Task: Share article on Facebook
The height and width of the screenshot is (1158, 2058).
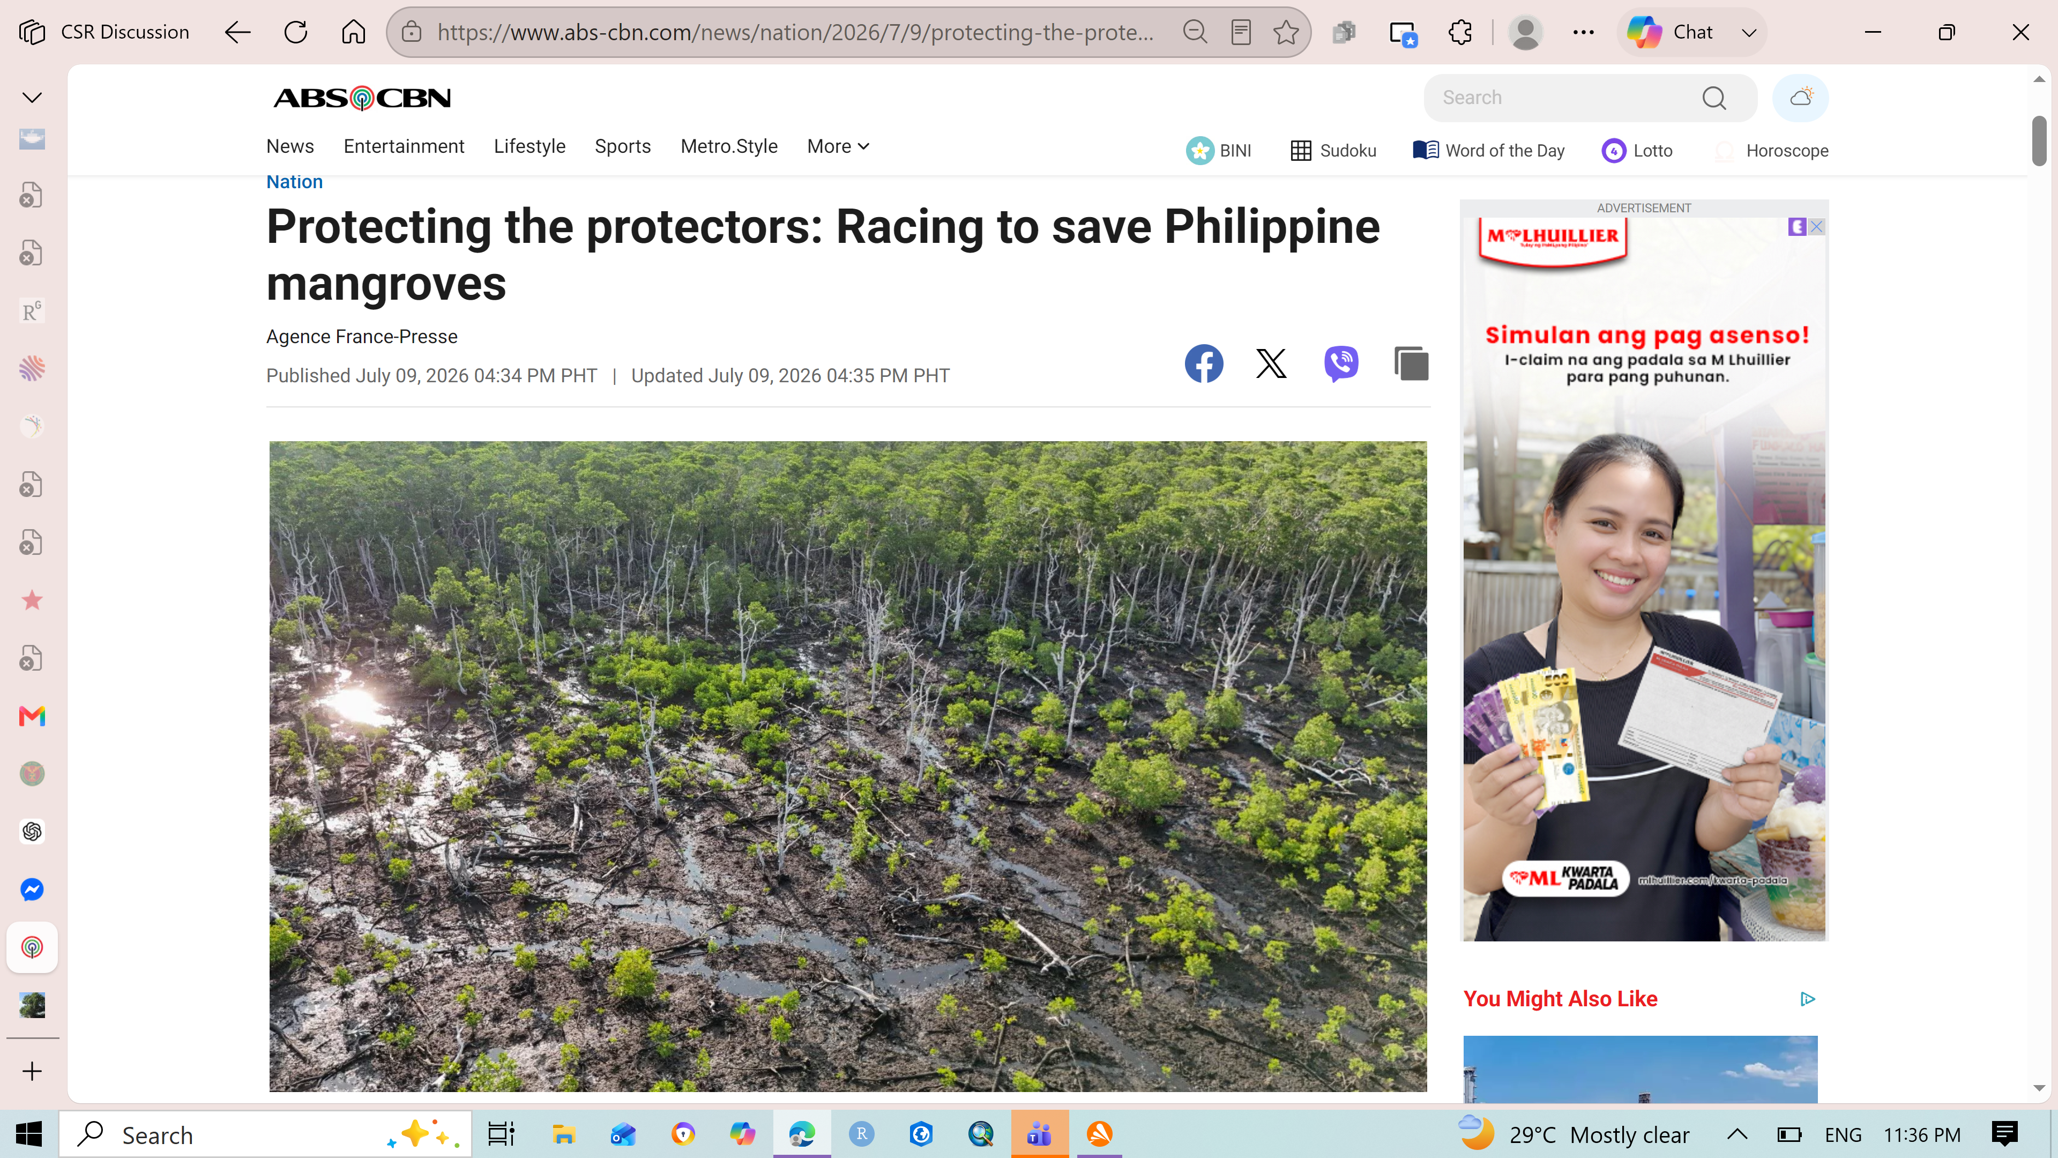Action: tap(1203, 363)
